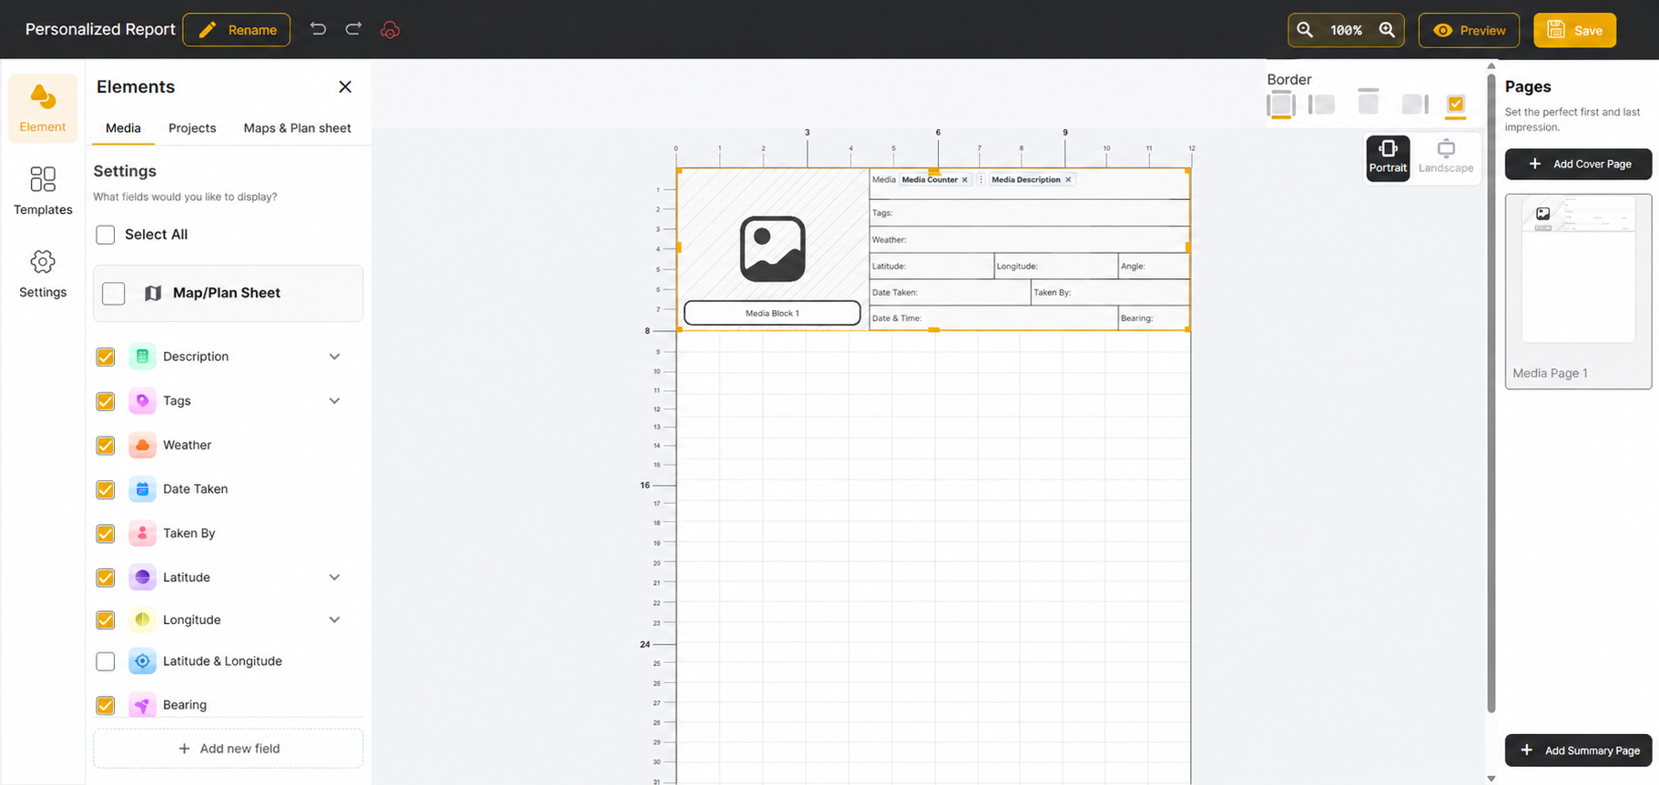The height and width of the screenshot is (785, 1659).
Task: Click Add Summary Page
Action: tap(1578, 750)
